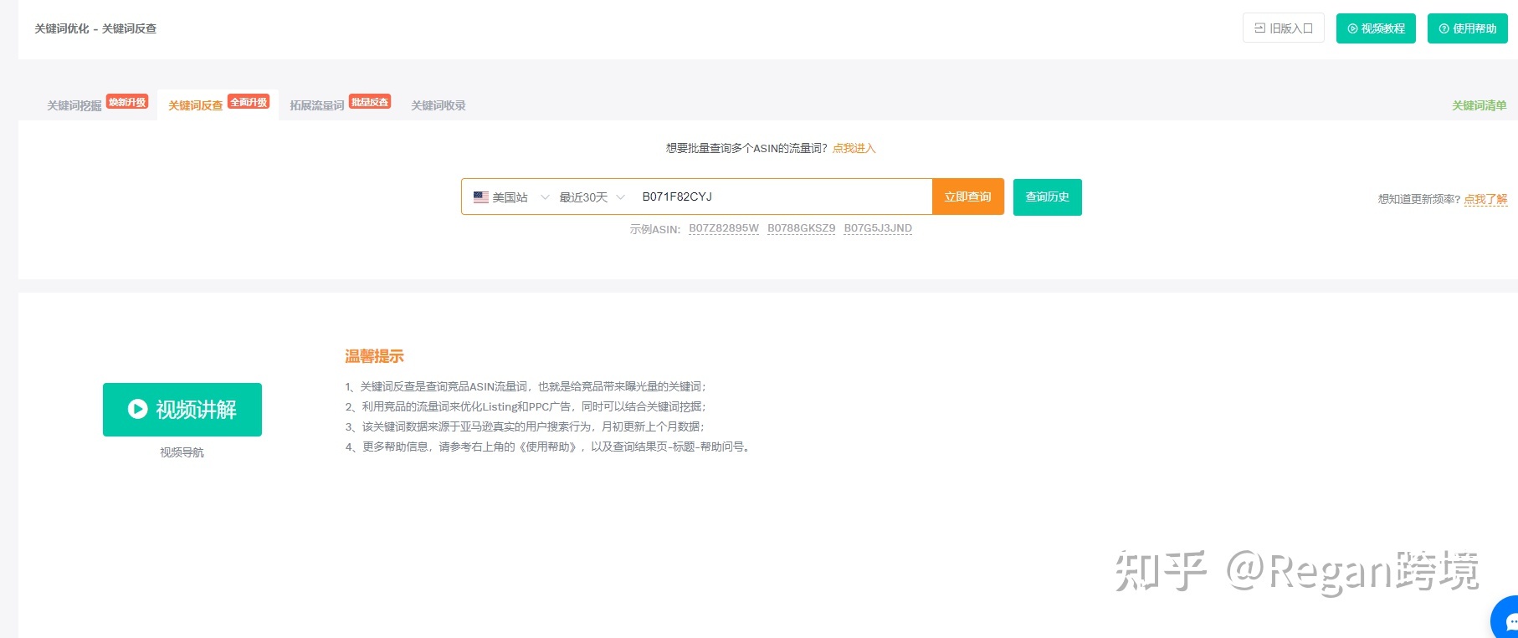Expand the 最近30天 time range dropdown
The height and width of the screenshot is (638, 1518).
(x=592, y=197)
